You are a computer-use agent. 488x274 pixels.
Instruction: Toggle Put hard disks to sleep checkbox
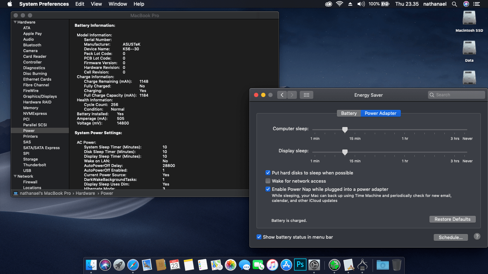(x=268, y=173)
